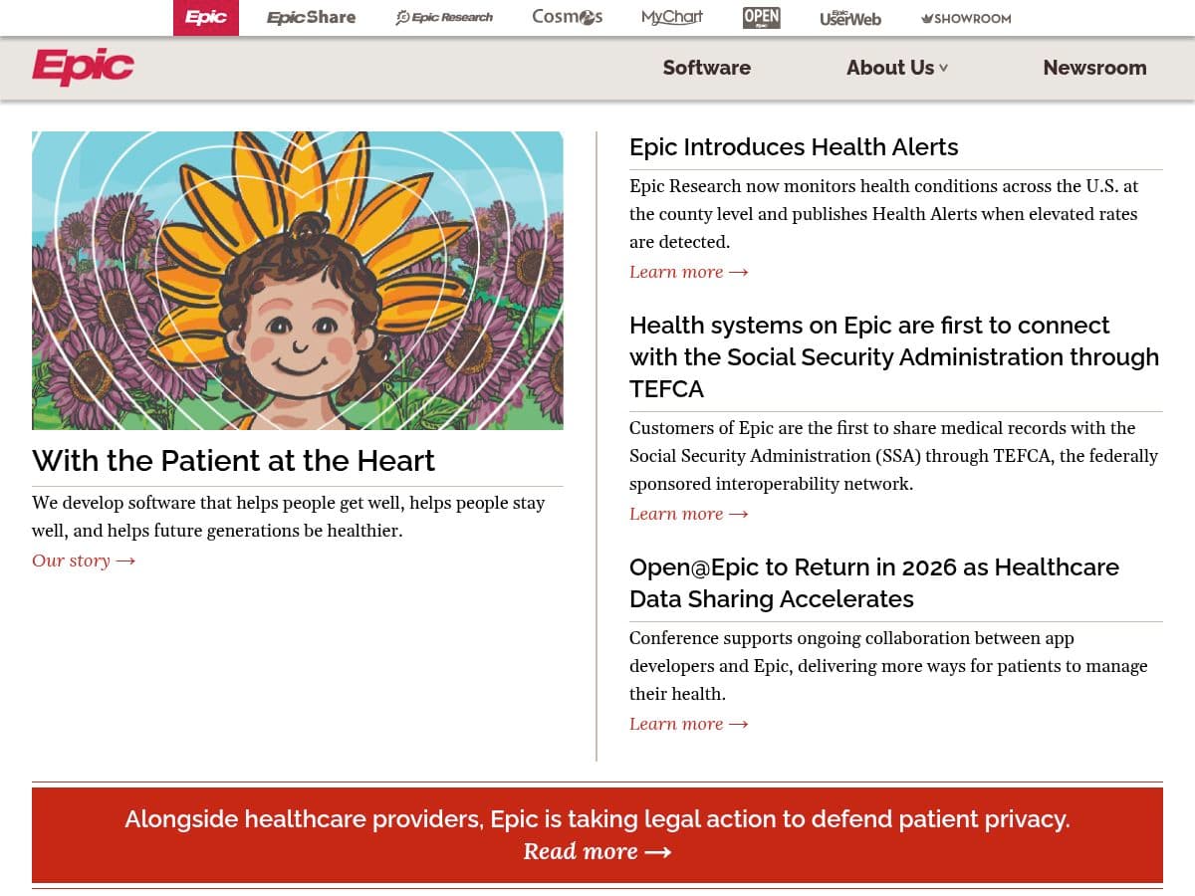Click the OPEN logo icon

[x=762, y=18]
